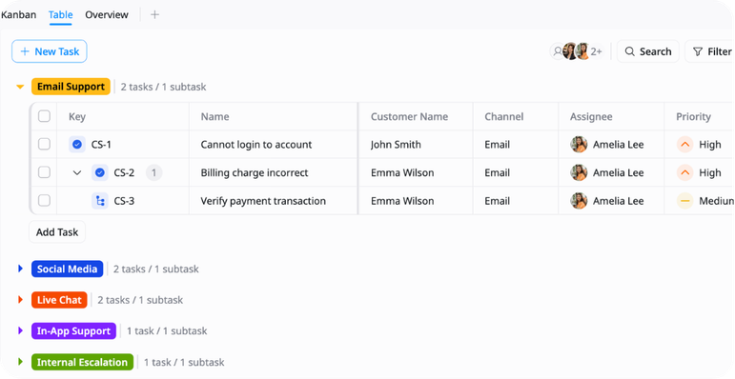
Task: Toggle the select-all checkbox in the header
Action: 44,116
